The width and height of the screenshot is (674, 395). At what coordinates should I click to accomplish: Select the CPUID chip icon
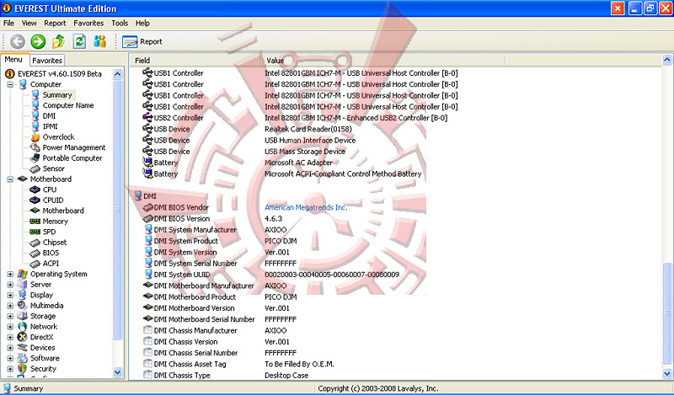[35, 200]
